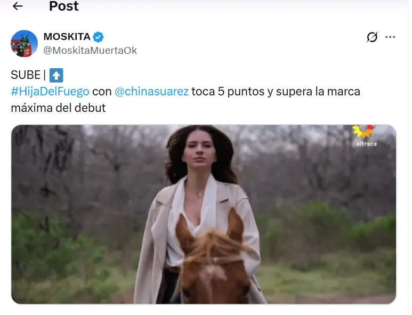Image resolution: width=412 pixels, height=315 pixels.
Task: Open the @MoskitaMuertaOk handle
Action: [90, 51]
